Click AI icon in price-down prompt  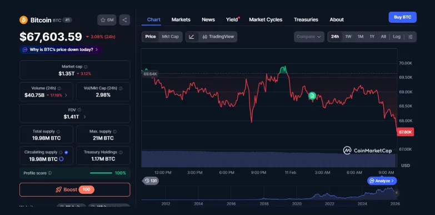click(25, 49)
